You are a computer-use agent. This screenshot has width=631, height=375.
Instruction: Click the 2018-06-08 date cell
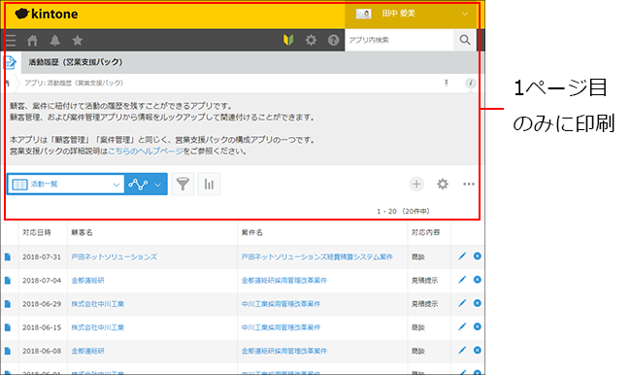42,351
